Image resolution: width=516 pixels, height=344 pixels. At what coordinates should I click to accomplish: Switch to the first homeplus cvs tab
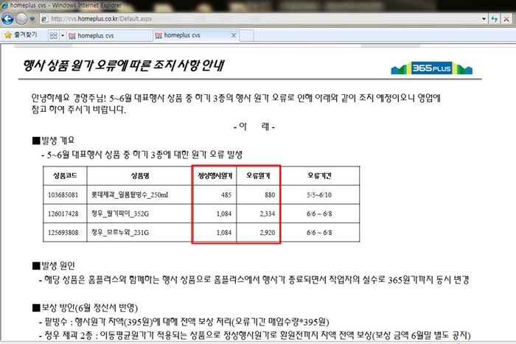[x=110, y=35]
